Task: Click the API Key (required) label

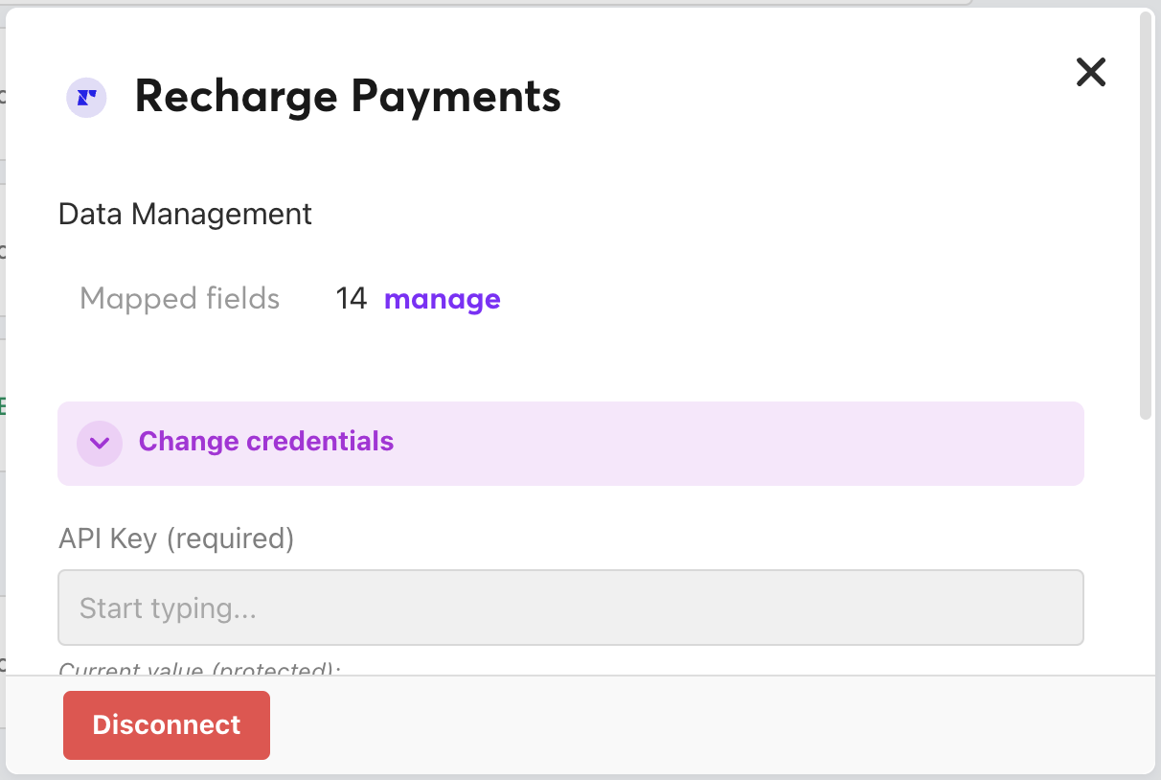Action: tap(176, 539)
